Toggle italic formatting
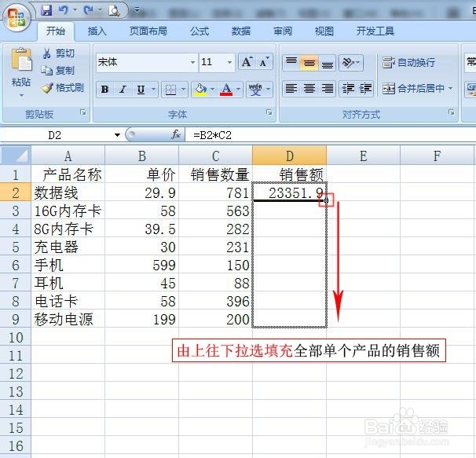Image resolution: width=476 pixels, height=458 pixels. click(123, 90)
